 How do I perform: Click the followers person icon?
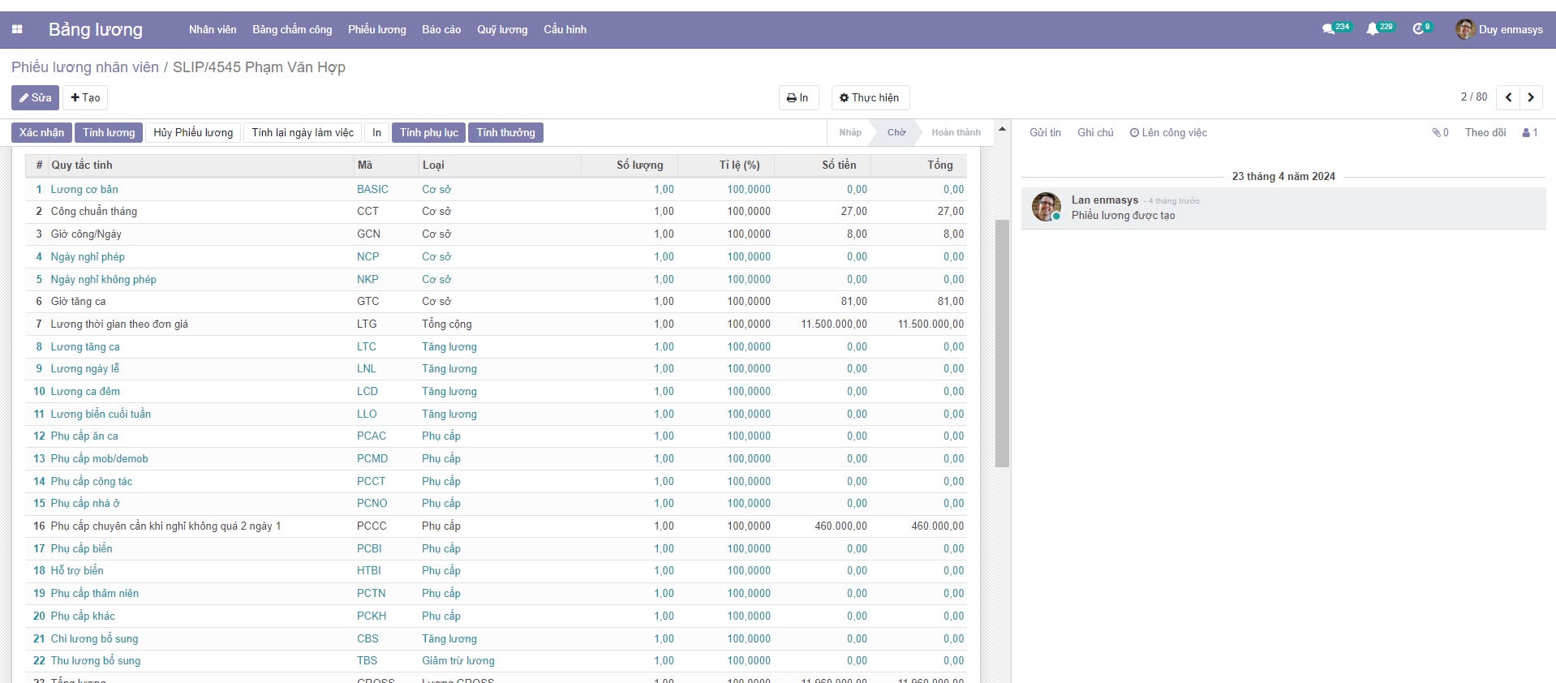click(x=1529, y=133)
